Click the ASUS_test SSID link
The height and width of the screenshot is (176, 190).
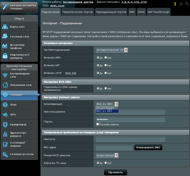[57, 6]
